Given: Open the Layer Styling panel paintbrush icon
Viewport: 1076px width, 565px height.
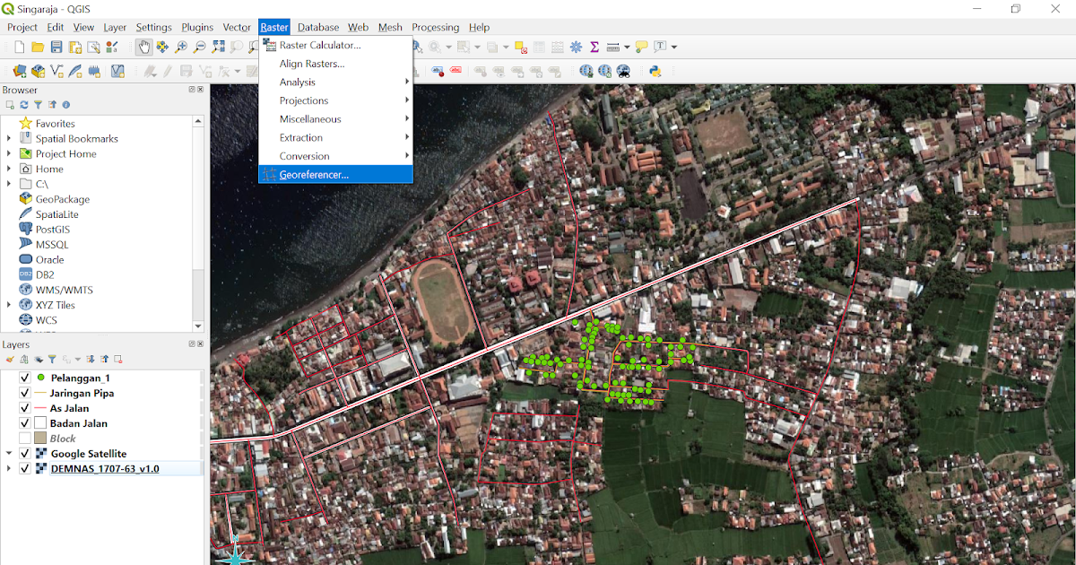Looking at the screenshot, I should [x=10, y=360].
